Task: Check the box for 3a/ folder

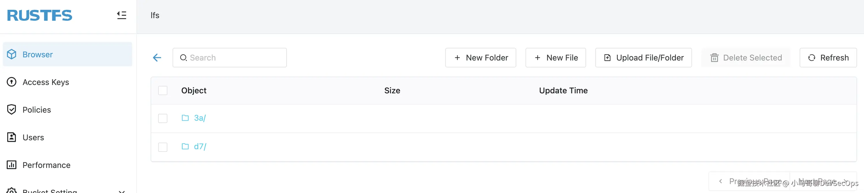Action: 163,118
